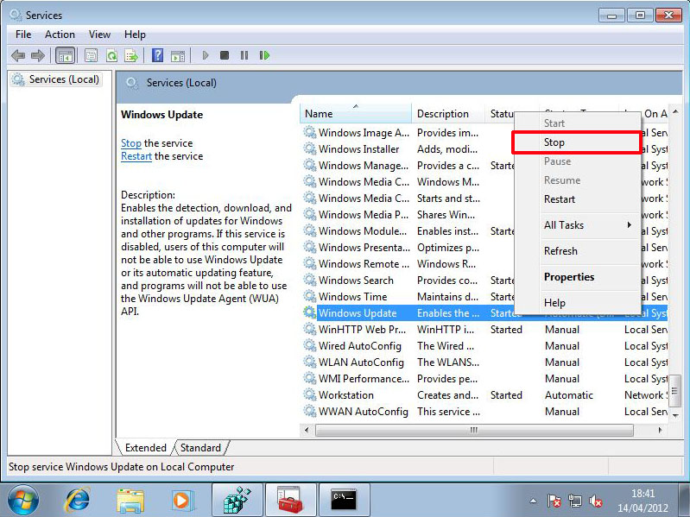Sort by the Description column header
This screenshot has height=517, width=690.
click(x=448, y=114)
